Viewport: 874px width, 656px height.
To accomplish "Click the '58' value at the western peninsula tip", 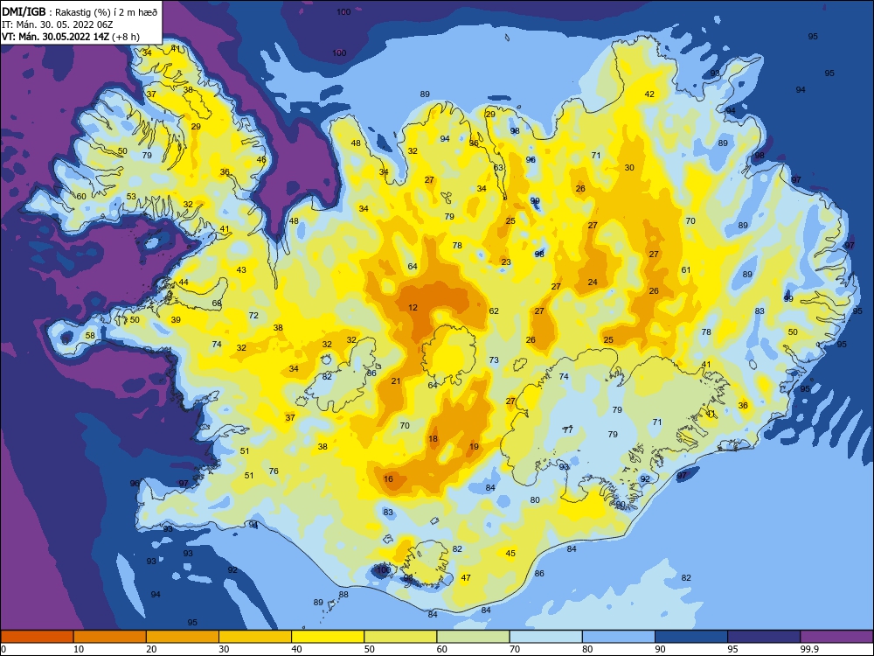I will point(90,336).
